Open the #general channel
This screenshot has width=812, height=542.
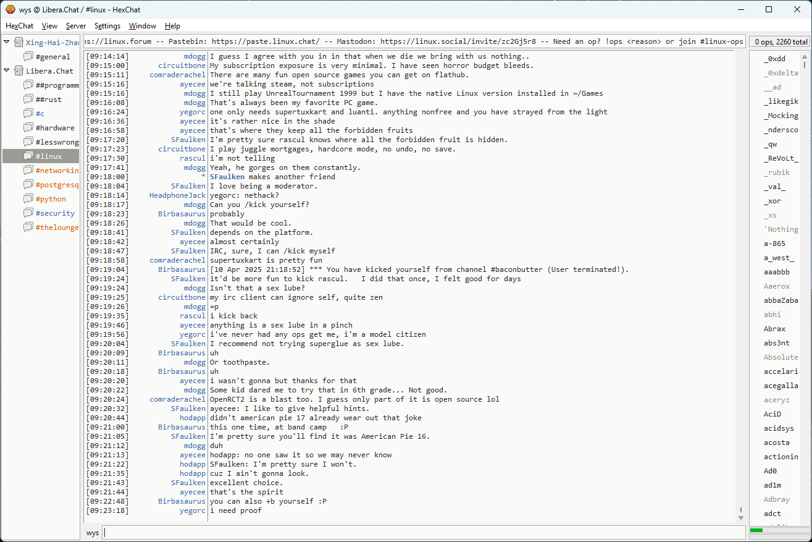(x=52, y=57)
